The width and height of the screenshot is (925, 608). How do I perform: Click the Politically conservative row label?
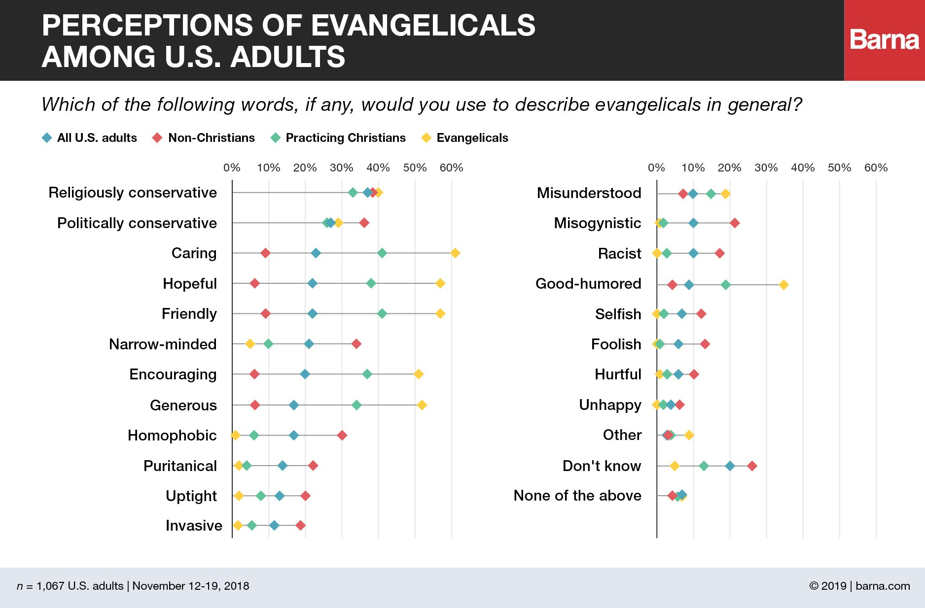tap(137, 223)
